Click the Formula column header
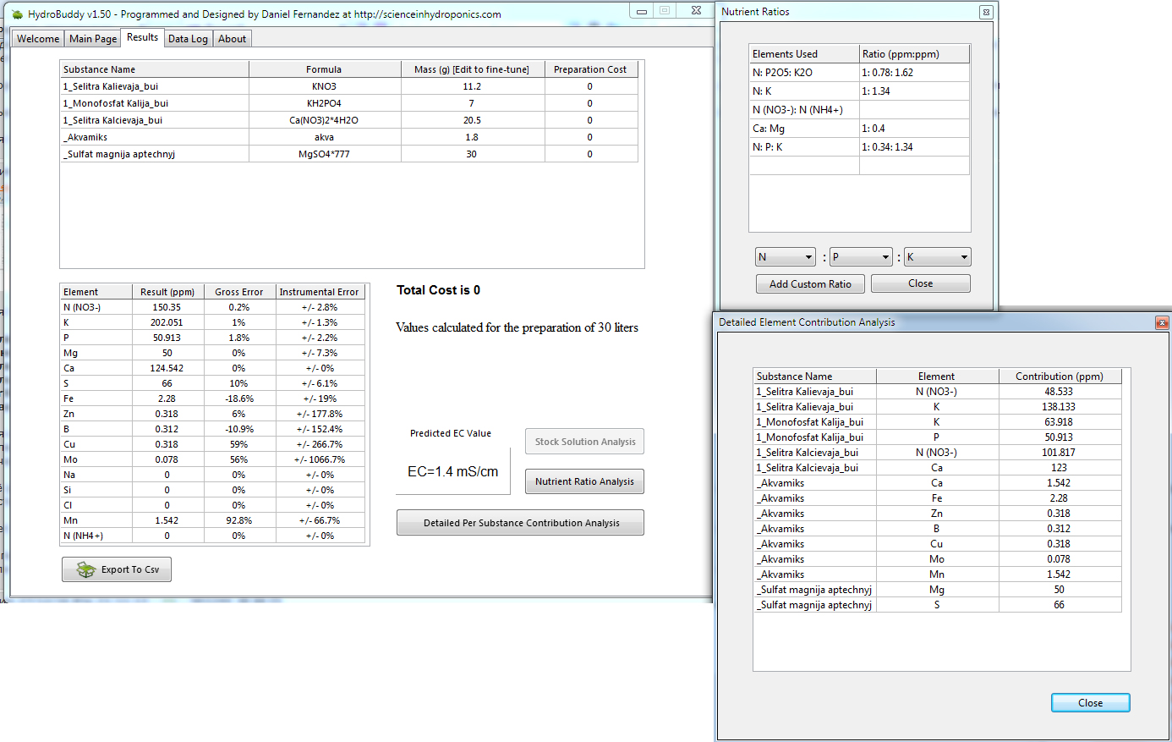Image resolution: width=1172 pixels, height=742 pixels. (x=325, y=69)
